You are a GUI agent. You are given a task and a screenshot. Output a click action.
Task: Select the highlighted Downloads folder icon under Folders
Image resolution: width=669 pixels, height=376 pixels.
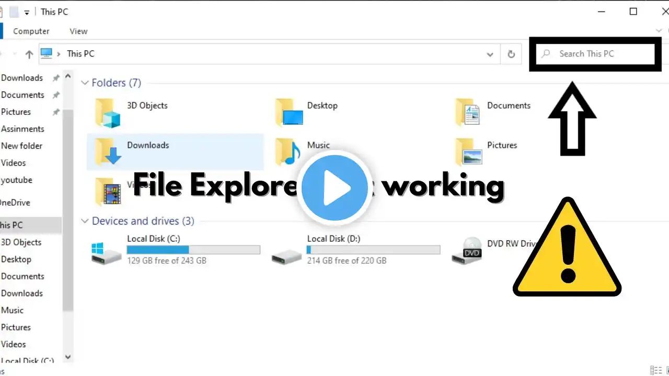108,152
